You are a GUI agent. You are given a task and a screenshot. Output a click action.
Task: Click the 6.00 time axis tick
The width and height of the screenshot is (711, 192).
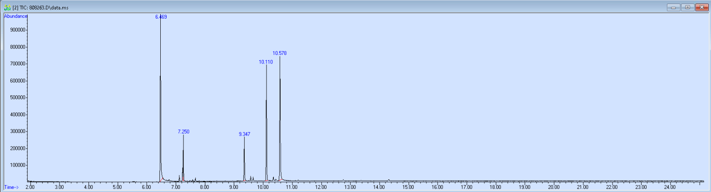click(146, 187)
